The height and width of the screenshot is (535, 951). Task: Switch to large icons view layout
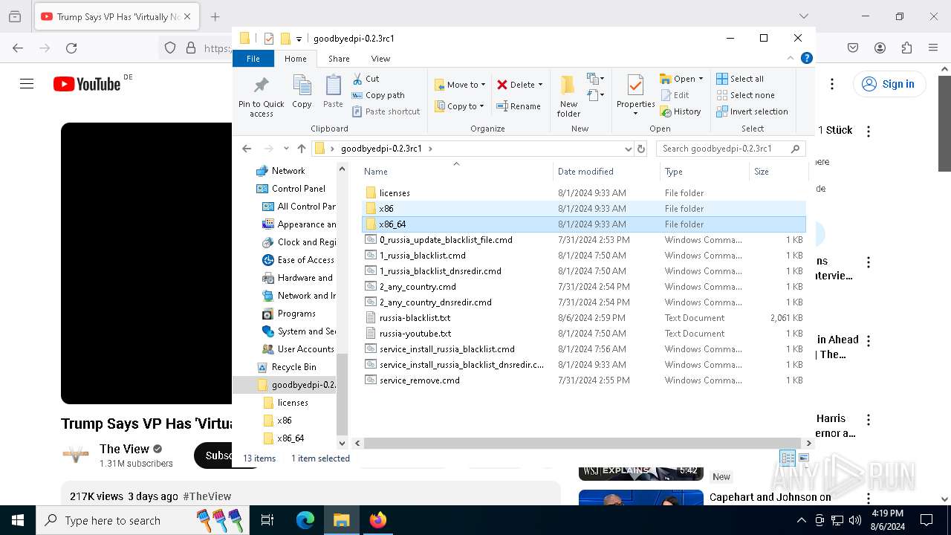(x=804, y=458)
